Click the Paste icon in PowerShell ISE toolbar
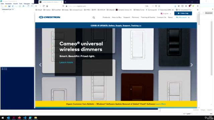Image resolution: width=214 pixels, height=120 pixels. pyautogui.click(x=20, y=6)
